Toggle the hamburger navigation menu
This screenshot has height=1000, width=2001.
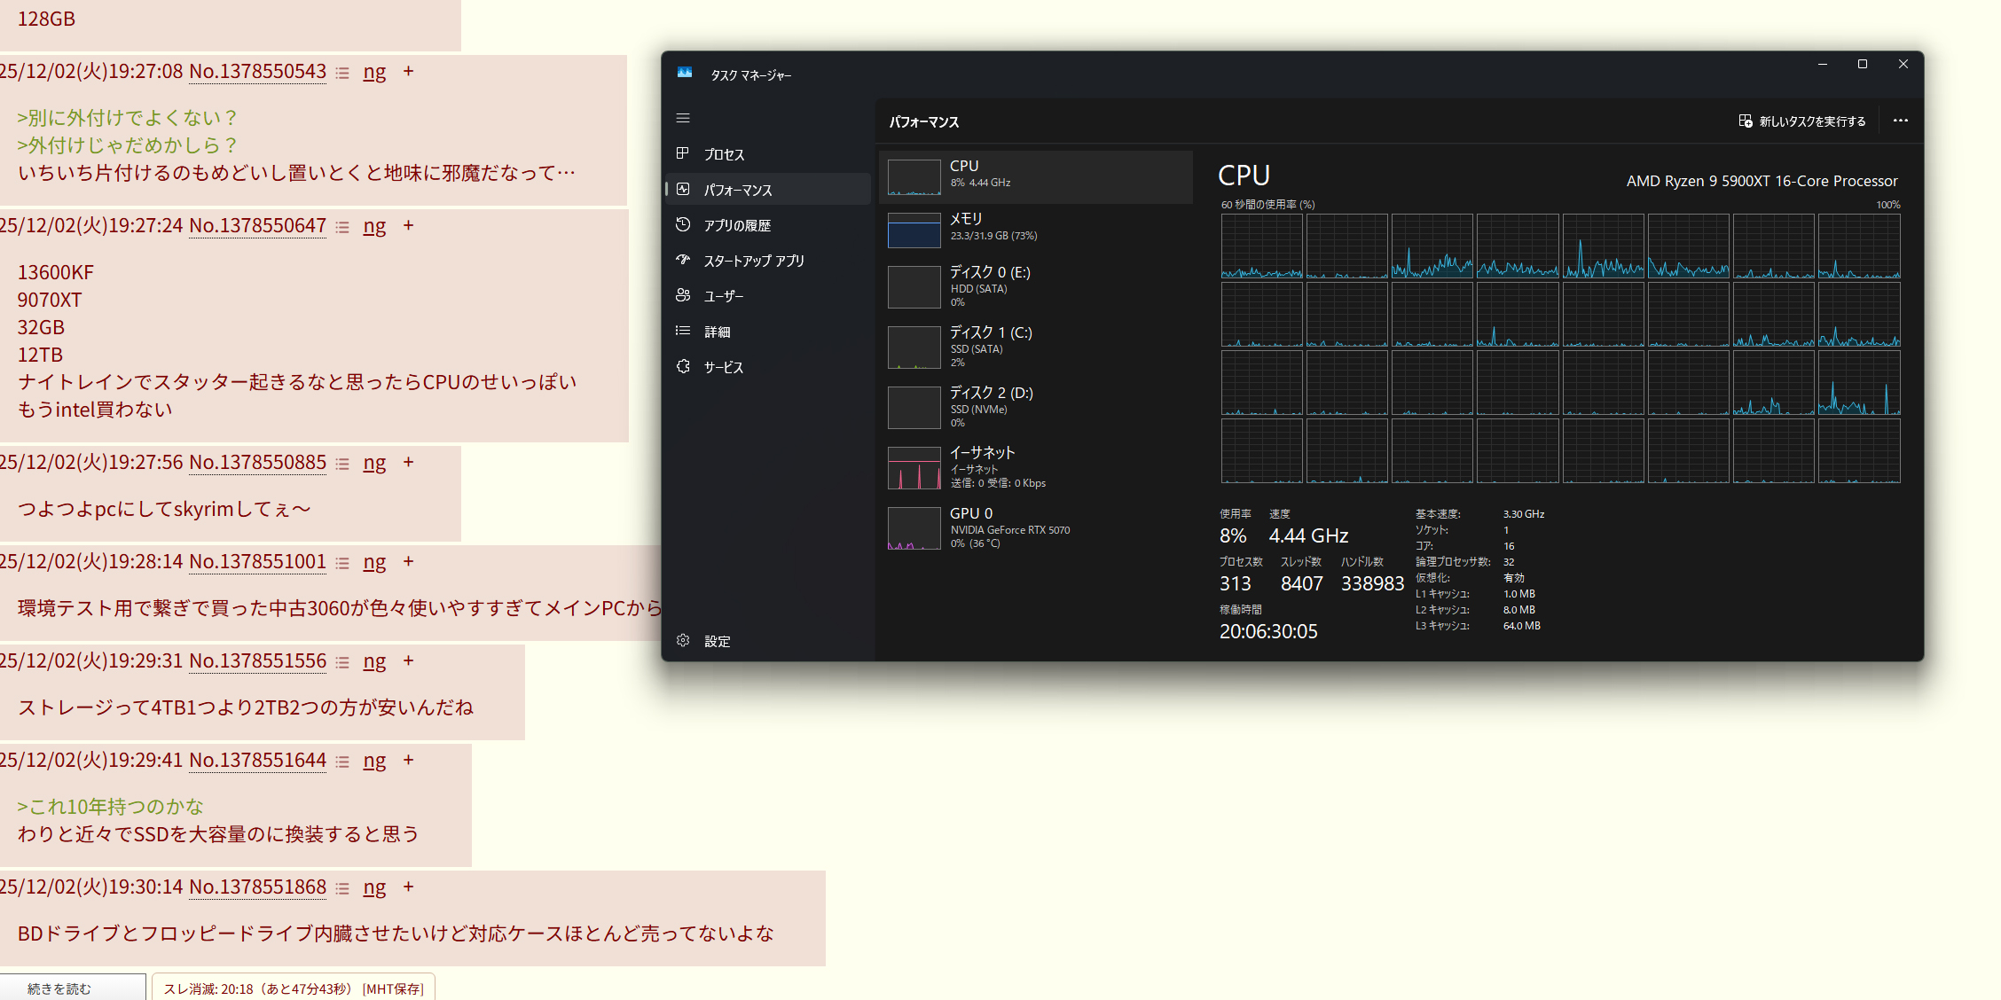(x=682, y=118)
